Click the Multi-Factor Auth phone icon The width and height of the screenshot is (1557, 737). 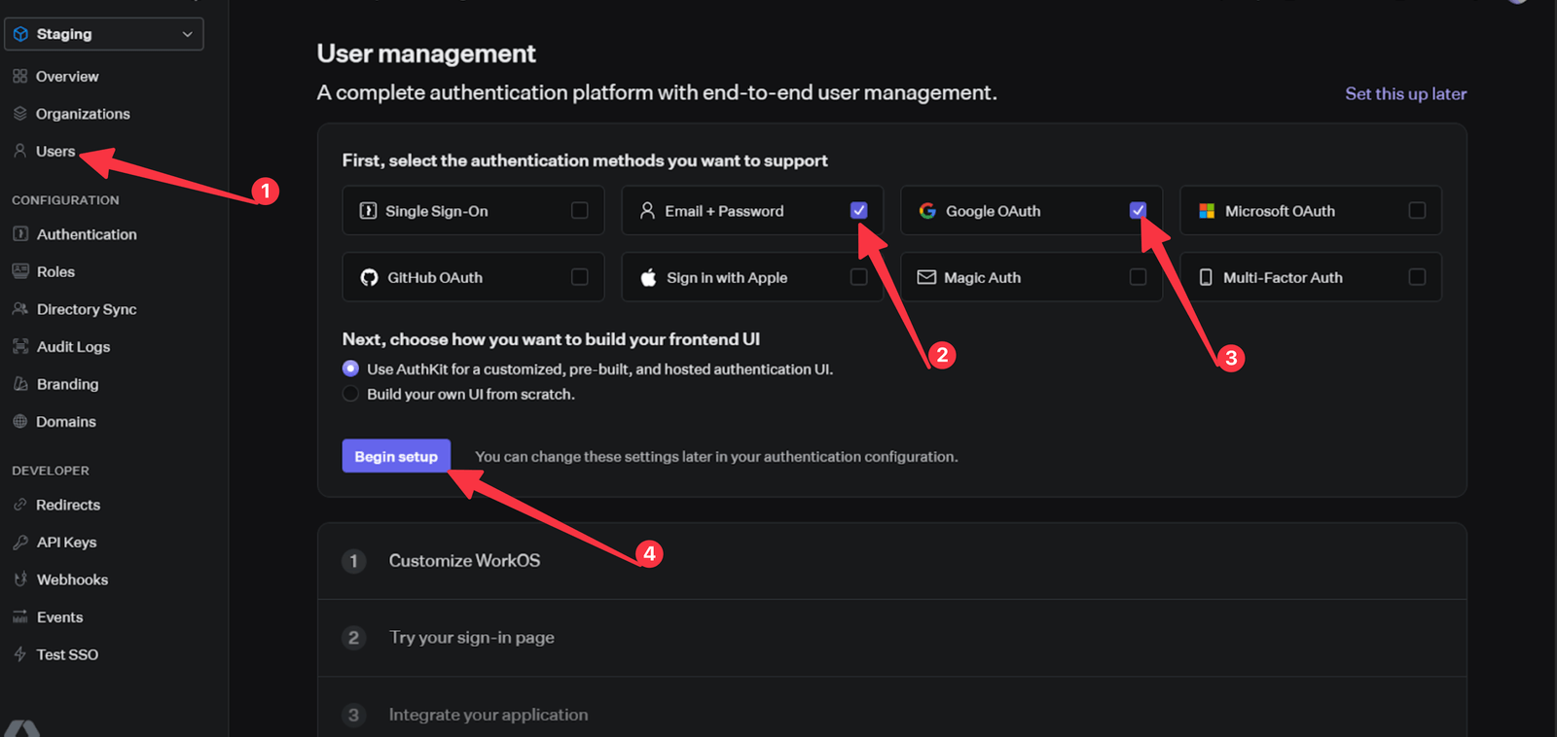point(1206,277)
